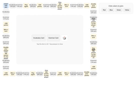Join the game as Green

tap(119, 10)
